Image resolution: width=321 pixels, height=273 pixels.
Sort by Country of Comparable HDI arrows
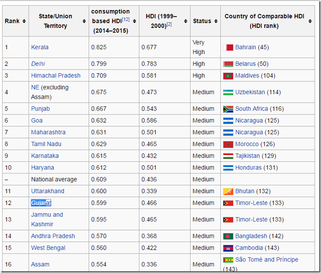pos(310,21)
